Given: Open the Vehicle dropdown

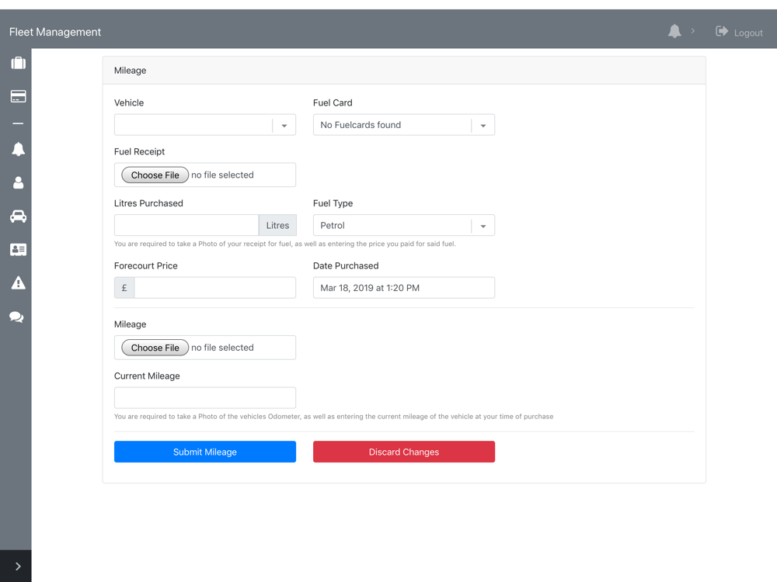Looking at the screenshot, I should click(204, 125).
